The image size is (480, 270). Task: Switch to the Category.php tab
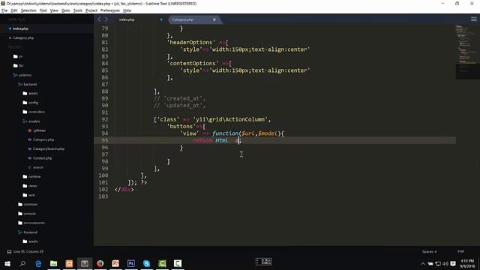point(182,19)
